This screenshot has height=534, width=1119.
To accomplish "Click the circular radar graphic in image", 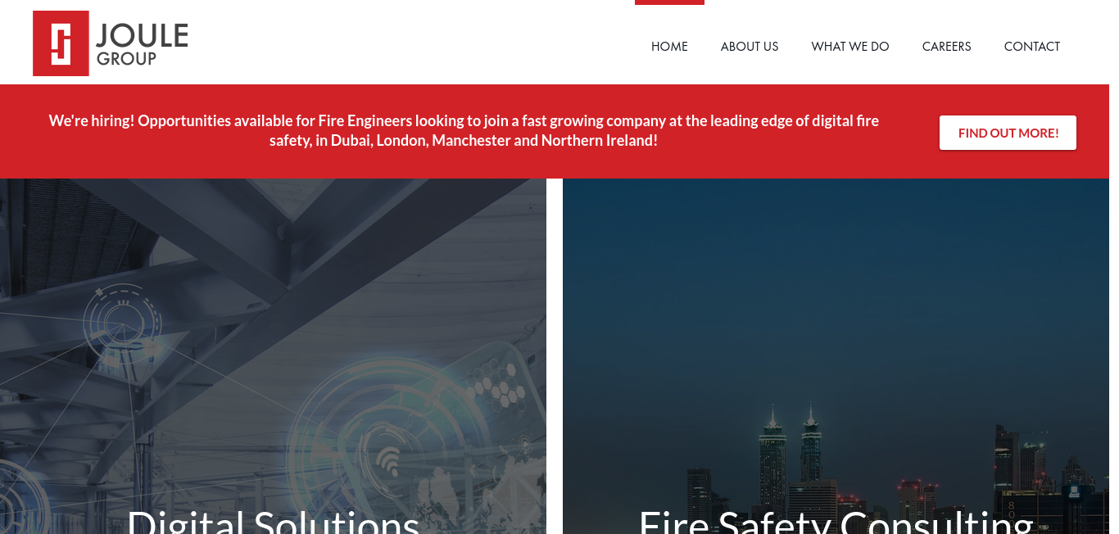I will click(x=122, y=325).
